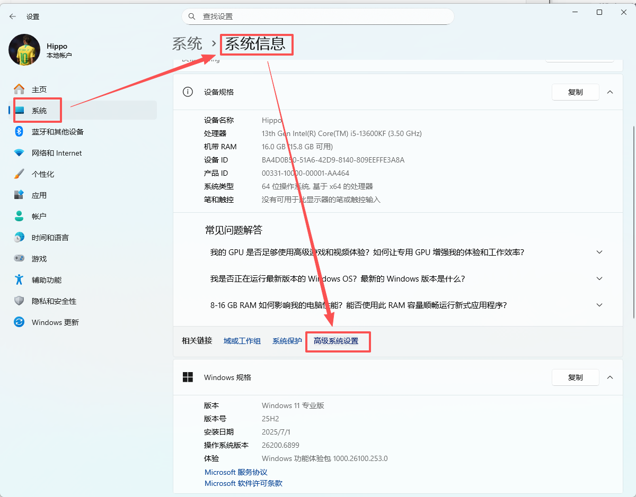636x497 pixels.
Task: Click the back arrow icon
Action: (x=13, y=16)
